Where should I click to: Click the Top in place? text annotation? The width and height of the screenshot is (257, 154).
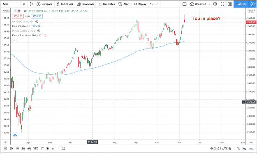coord(206,18)
